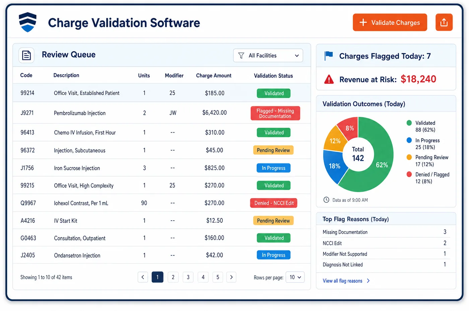The image size is (469, 311).
Task: Sort by Validation Status column header
Action: click(273, 76)
